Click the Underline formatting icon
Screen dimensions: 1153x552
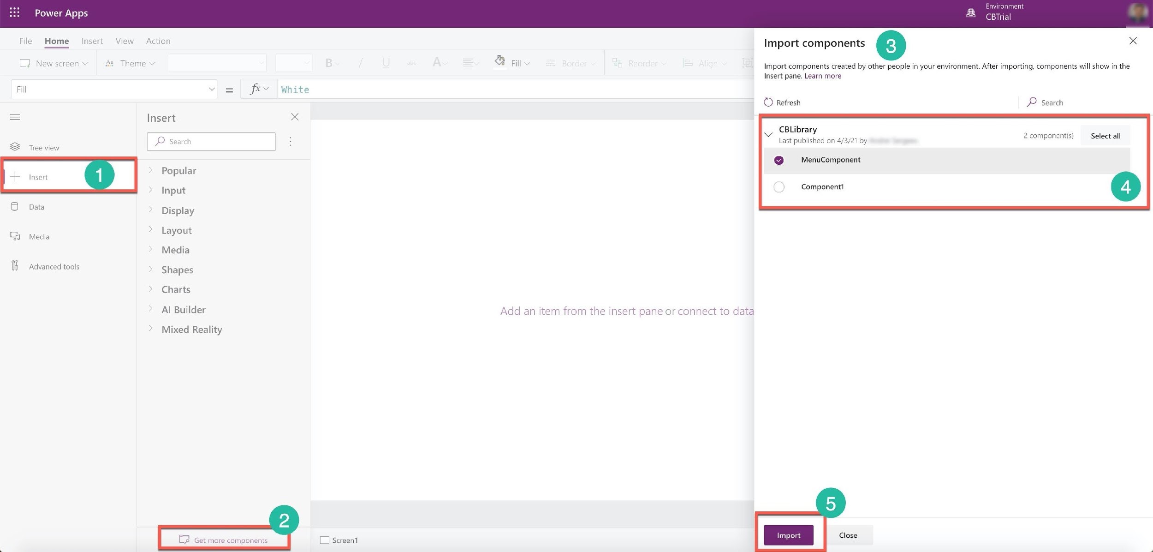pos(386,63)
